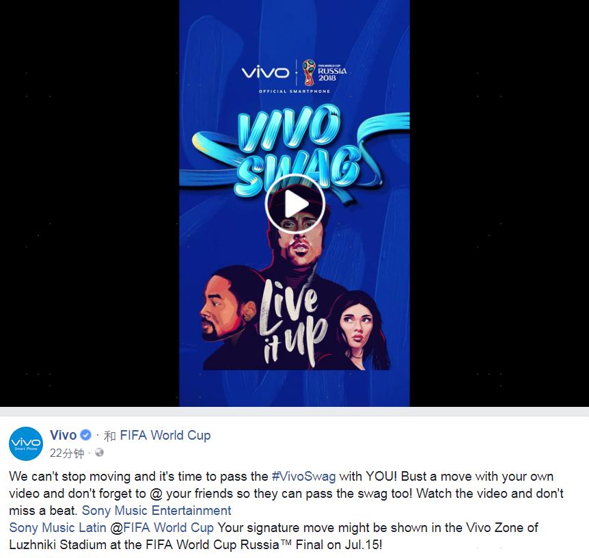This screenshot has width=589, height=558.
Task: Click the globe public privacy icon
Action: point(100,452)
